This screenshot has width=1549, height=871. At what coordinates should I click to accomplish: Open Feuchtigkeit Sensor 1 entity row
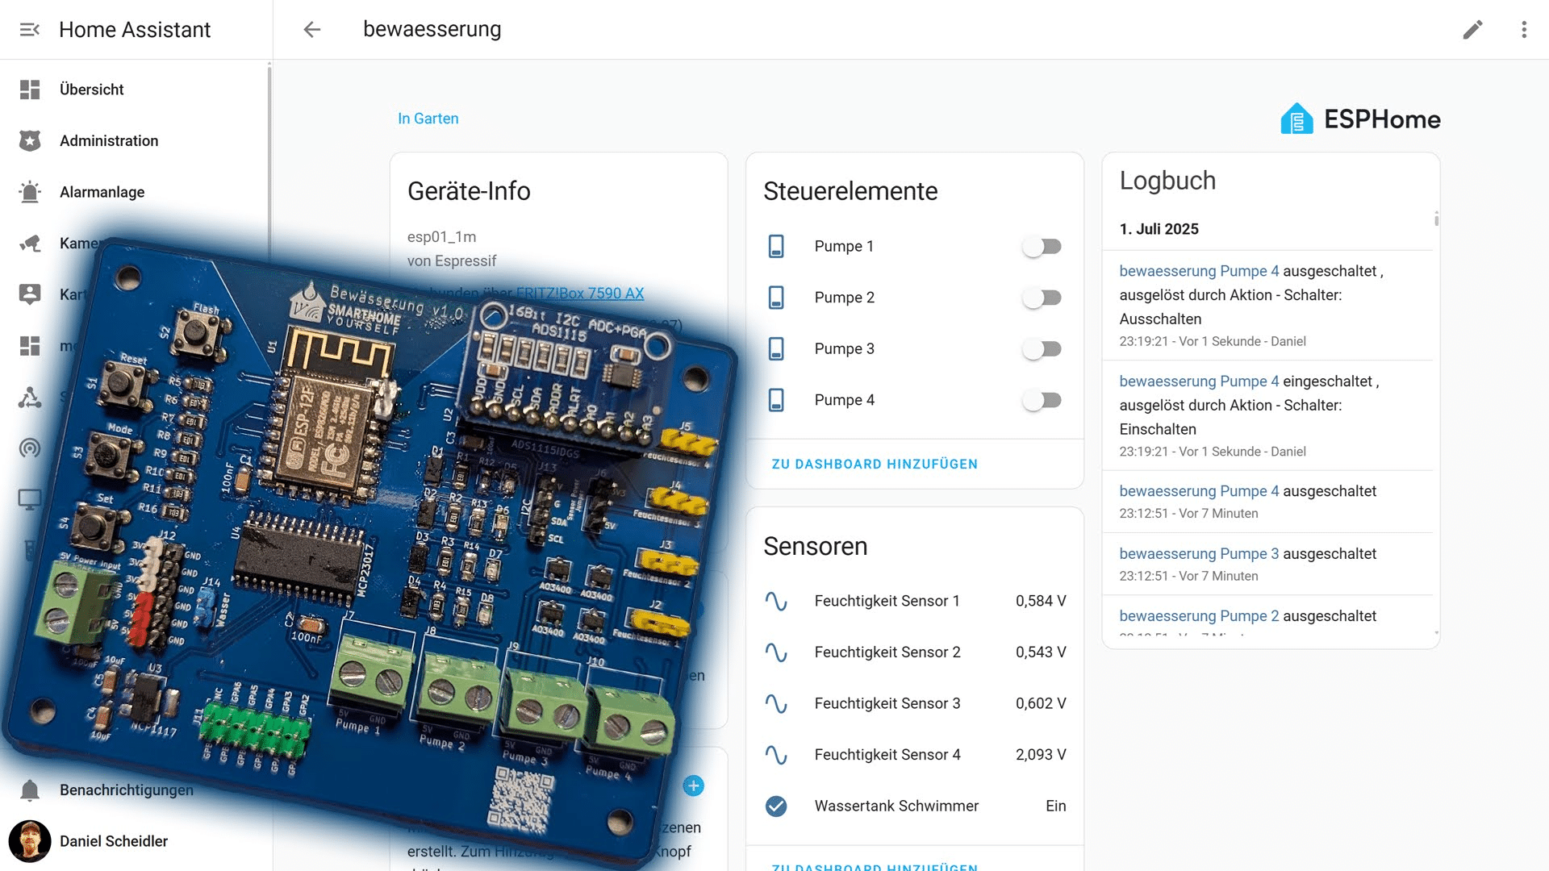pyautogui.click(x=915, y=601)
